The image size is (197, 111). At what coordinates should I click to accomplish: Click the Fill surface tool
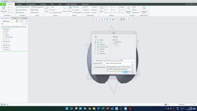134,7
